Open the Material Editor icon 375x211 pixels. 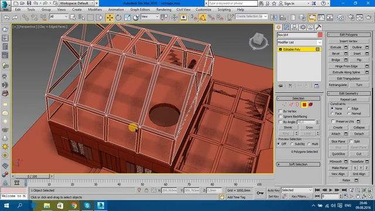340,17
